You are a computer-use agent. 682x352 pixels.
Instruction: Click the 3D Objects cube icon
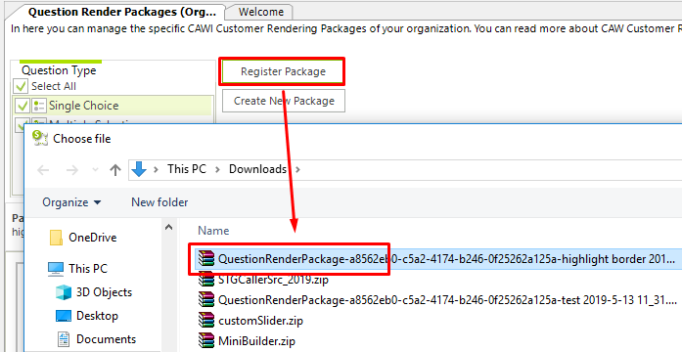64,292
